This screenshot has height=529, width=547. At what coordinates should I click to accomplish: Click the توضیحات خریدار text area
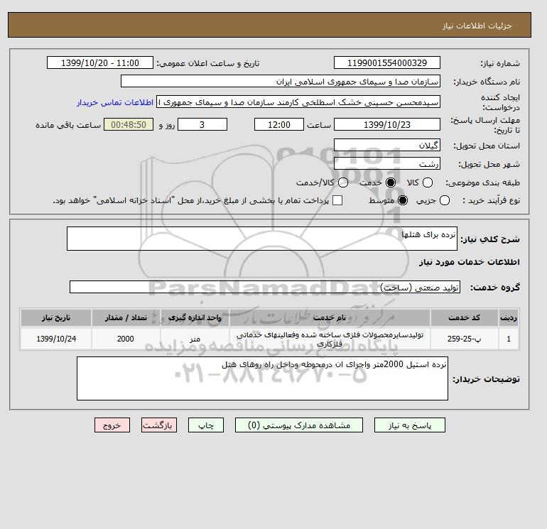(x=262, y=378)
